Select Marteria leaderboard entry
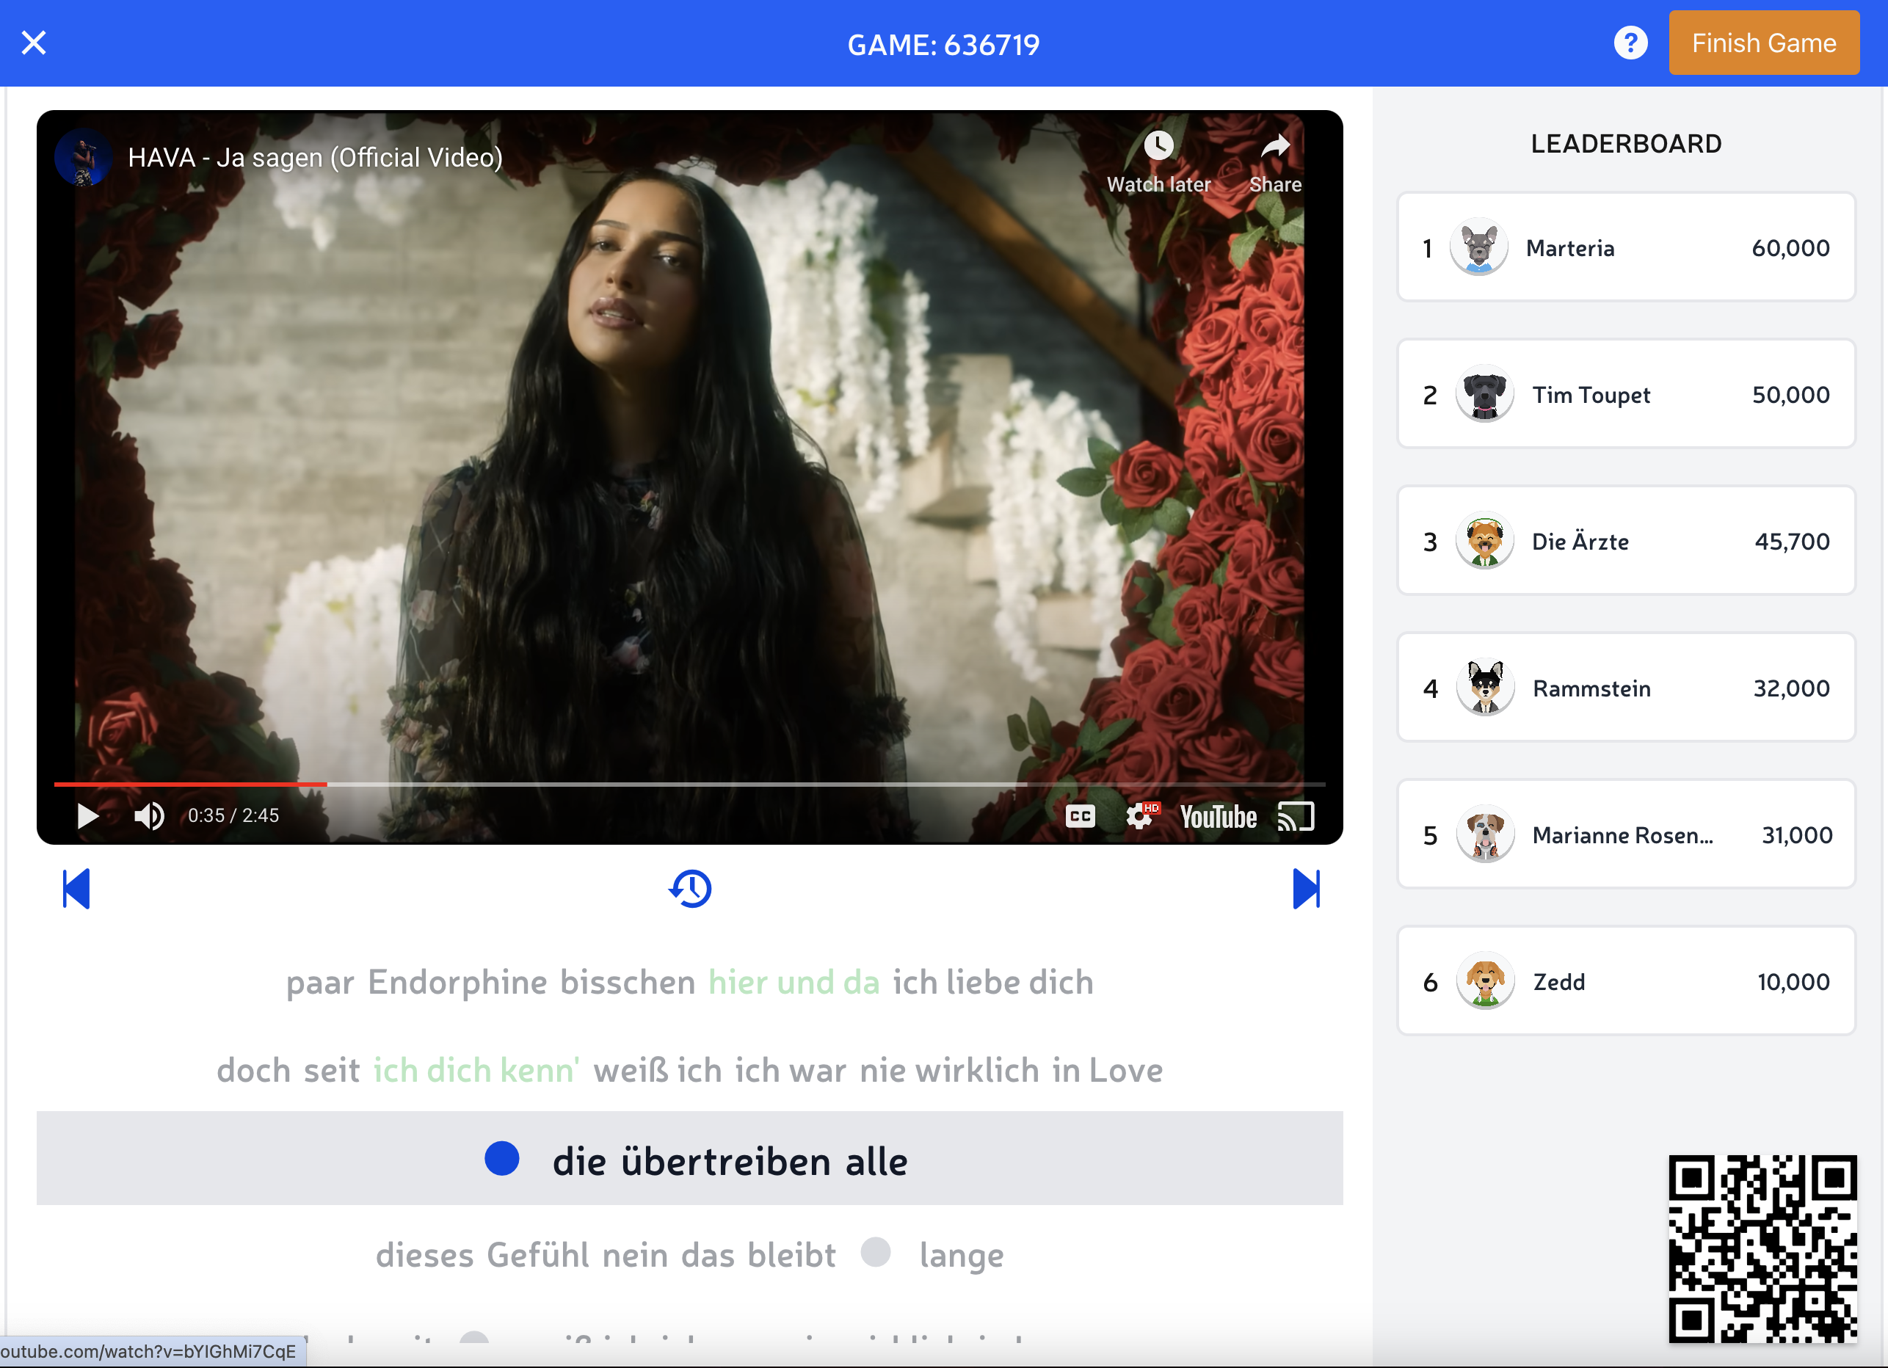1888x1368 pixels. [x=1626, y=247]
